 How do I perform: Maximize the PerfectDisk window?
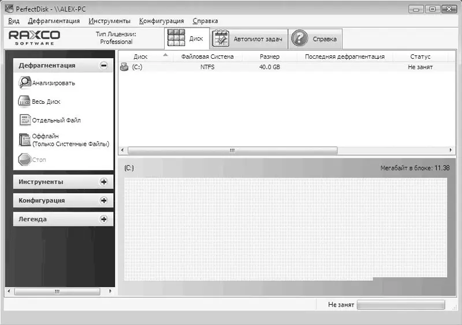[433, 9]
